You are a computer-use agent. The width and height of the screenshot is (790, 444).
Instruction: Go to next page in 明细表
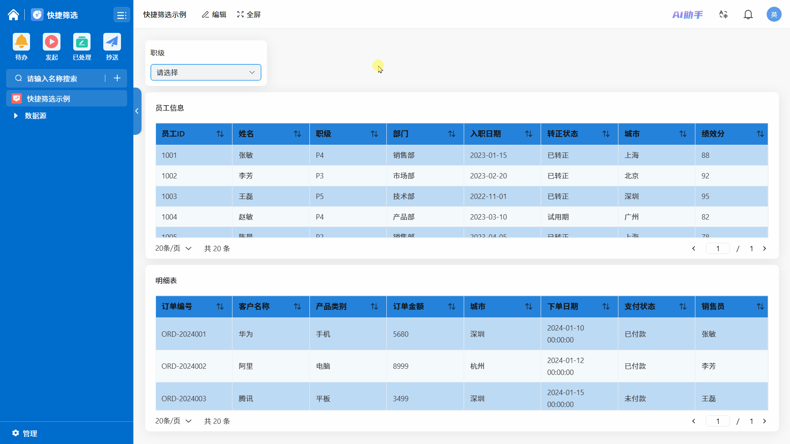[x=764, y=421]
